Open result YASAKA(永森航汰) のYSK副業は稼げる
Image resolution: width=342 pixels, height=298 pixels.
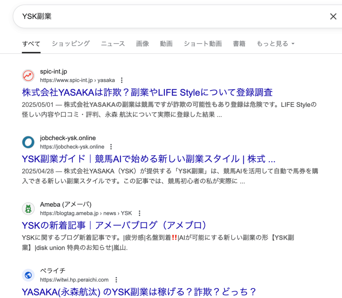(139, 292)
